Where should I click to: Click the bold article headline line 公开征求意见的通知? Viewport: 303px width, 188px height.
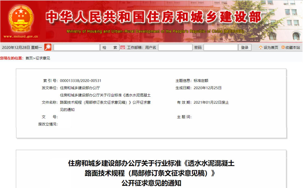[x=151, y=183]
